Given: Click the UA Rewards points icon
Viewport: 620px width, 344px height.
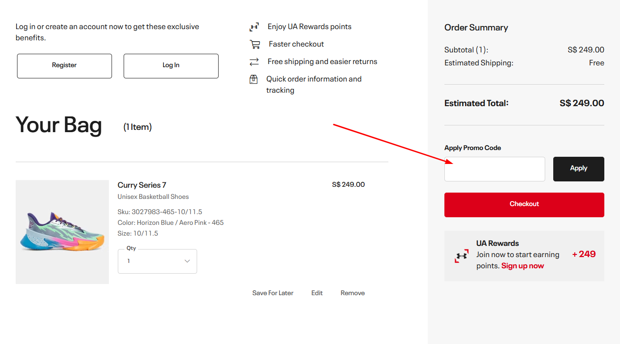Looking at the screenshot, I should coord(254,26).
